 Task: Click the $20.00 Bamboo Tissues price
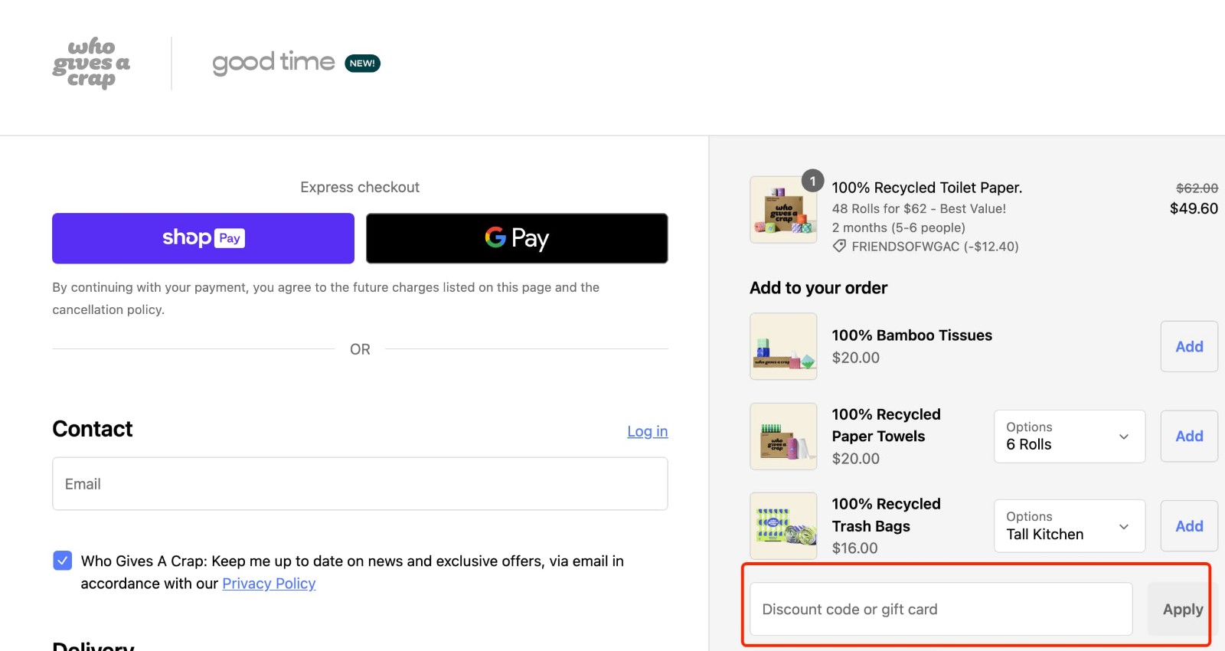[x=856, y=358]
